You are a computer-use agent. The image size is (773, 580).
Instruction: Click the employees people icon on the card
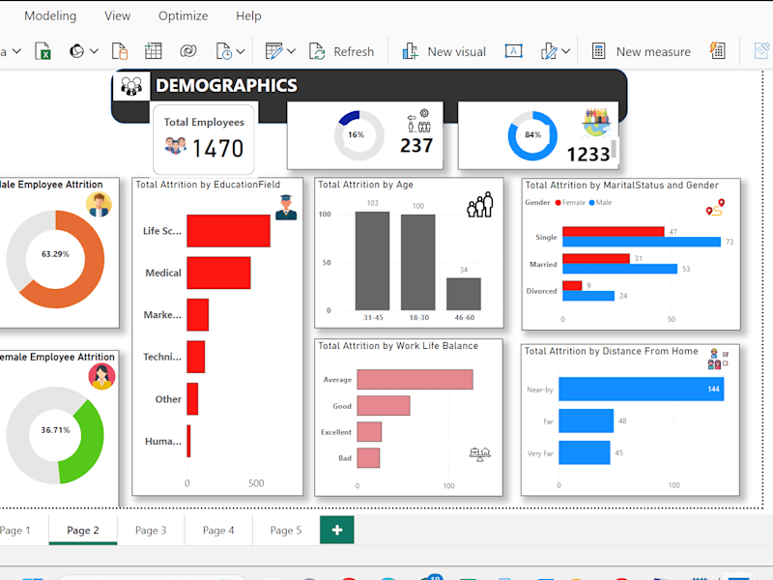click(x=175, y=146)
